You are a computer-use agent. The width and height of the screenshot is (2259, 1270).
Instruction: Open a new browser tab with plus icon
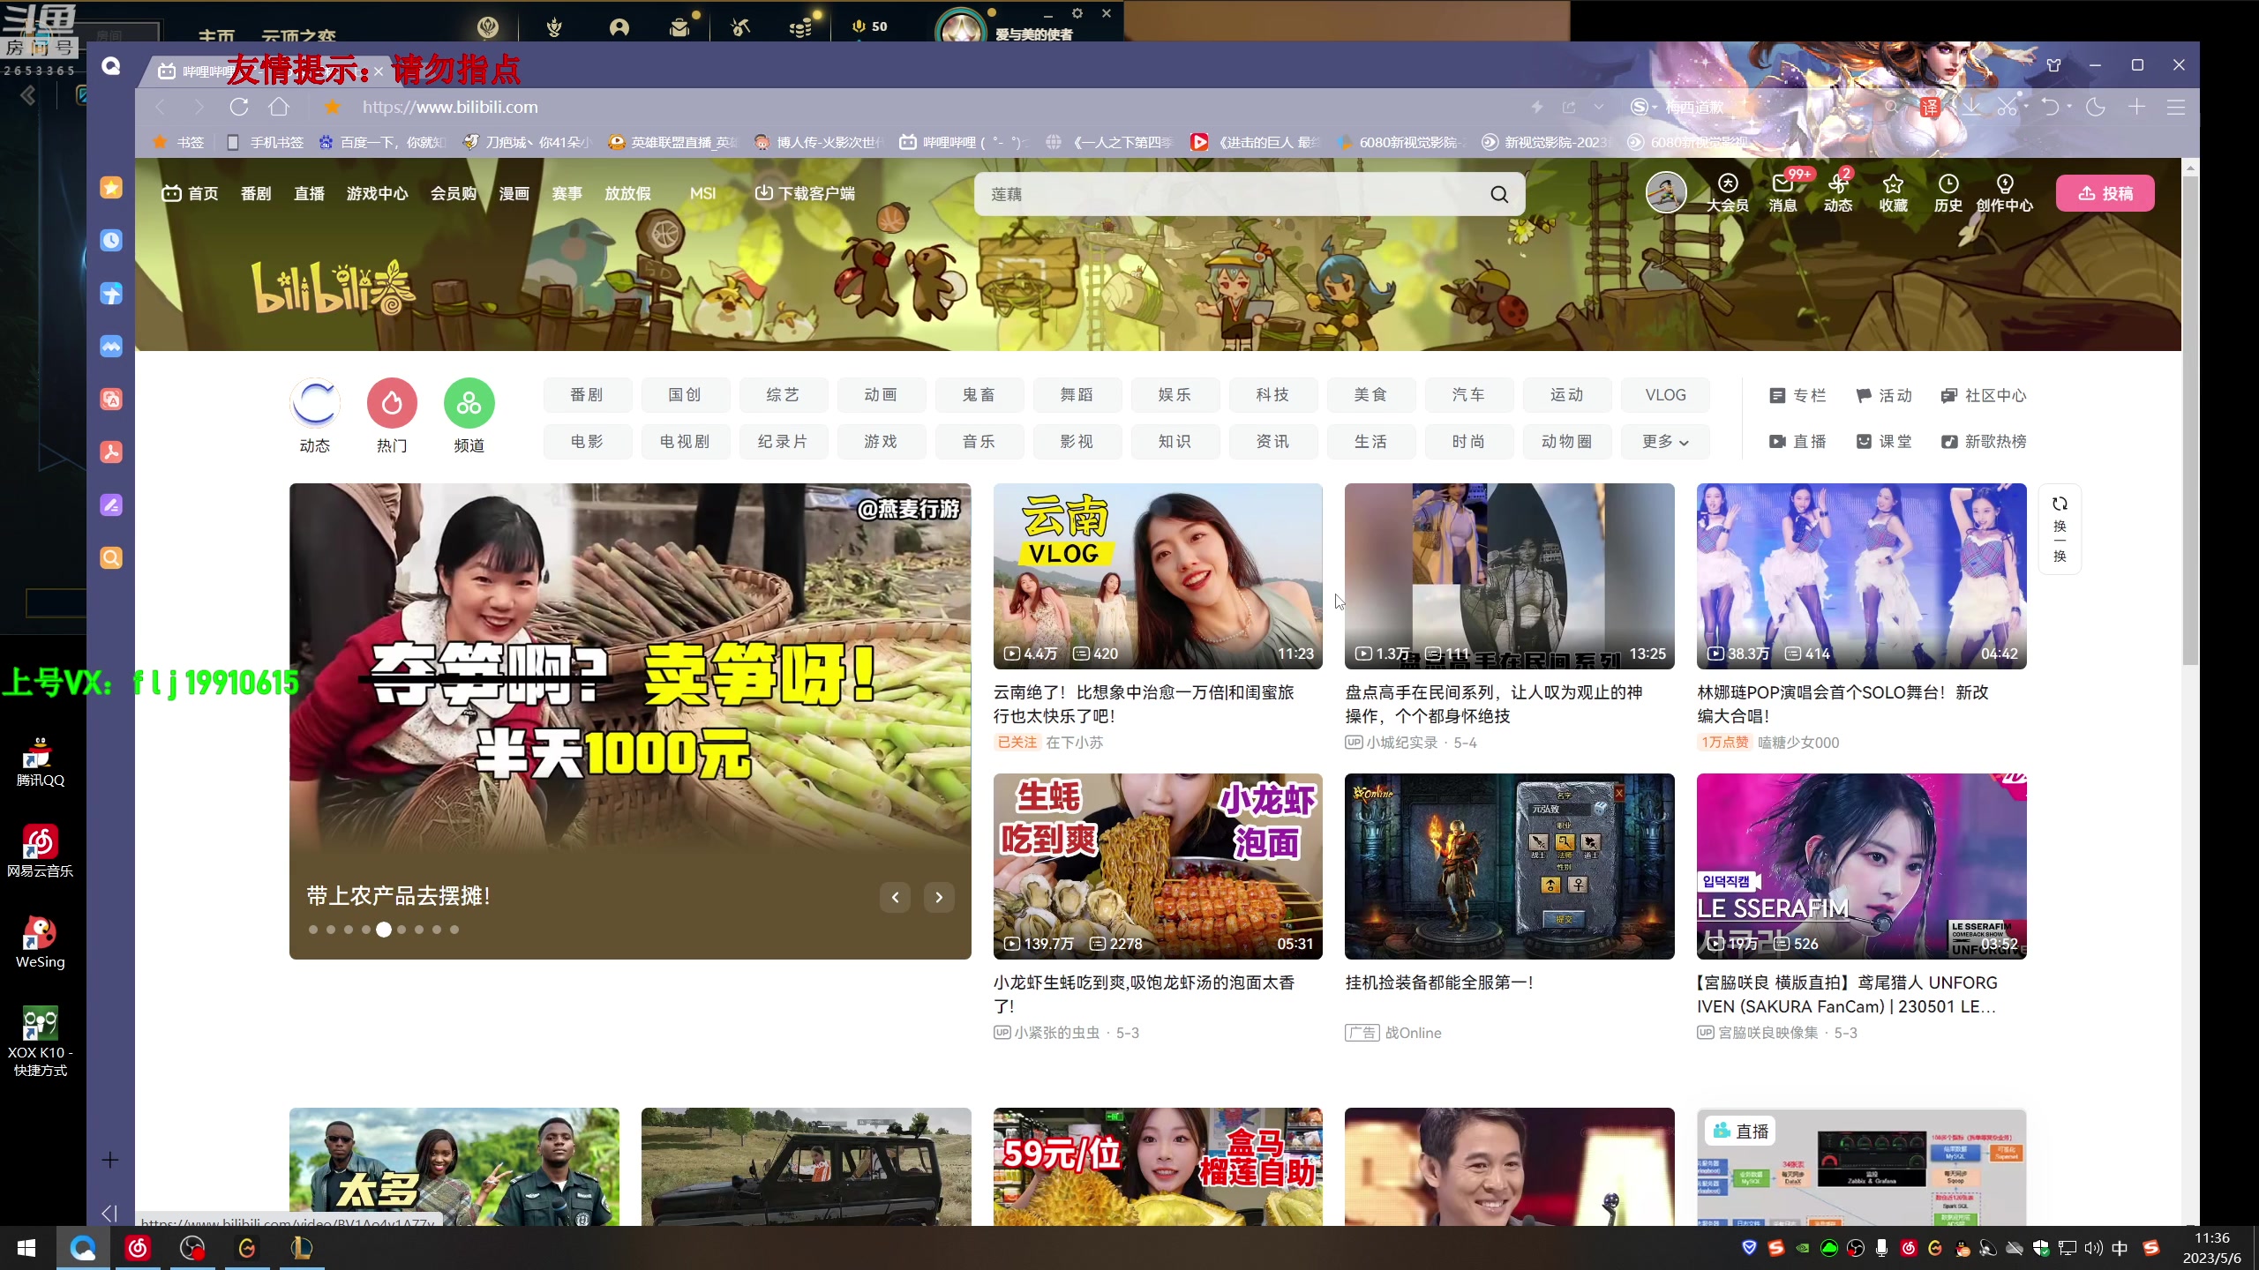click(2136, 107)
